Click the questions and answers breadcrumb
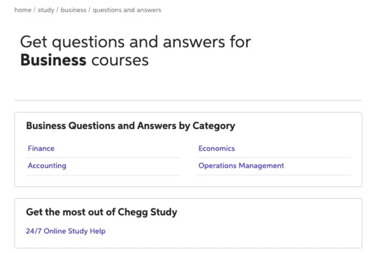Image resolution: width=380 pixels, height=253 pixels. [127, 10]
